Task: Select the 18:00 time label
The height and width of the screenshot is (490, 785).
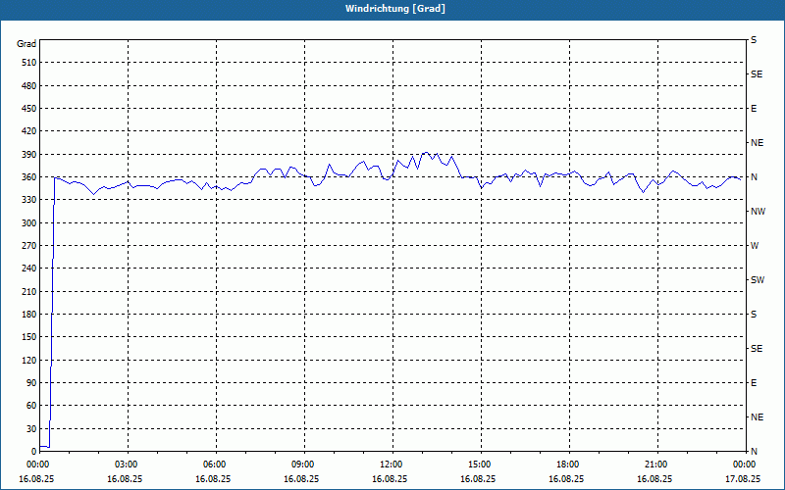Action: click(x=568, y=465)
